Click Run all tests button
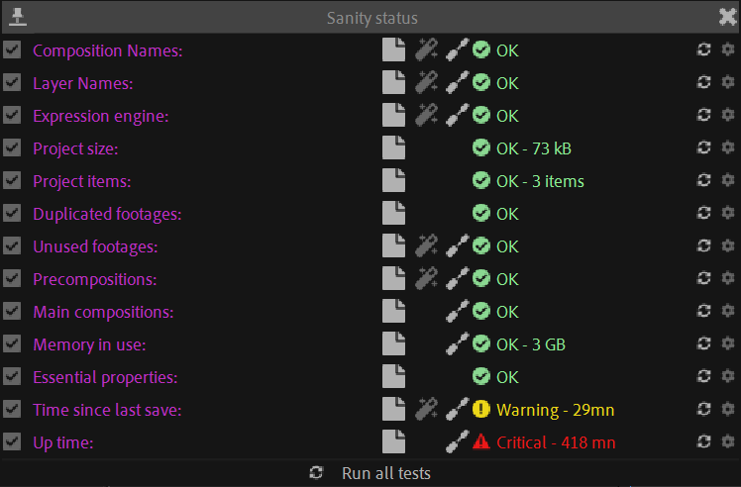This screenshot has height=487, width=741. 371,473
